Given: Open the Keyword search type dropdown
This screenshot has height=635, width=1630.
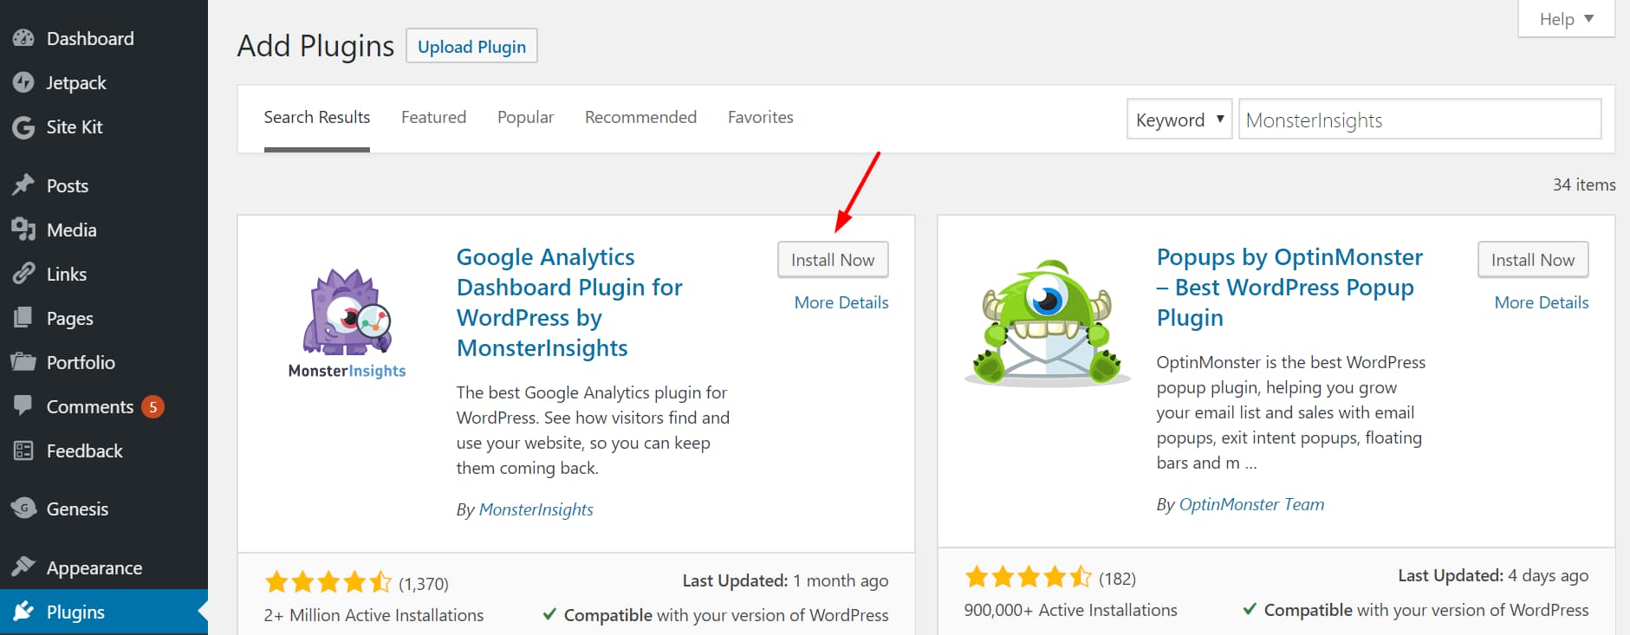Looking at the screenshot, I should (1179, 120).
